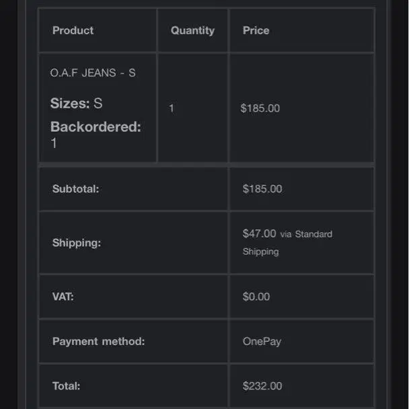This screenshot has height=409, width=409.
Task: Click the Sizes: S label
Action: pyautogui.click(x=76, y=103)
